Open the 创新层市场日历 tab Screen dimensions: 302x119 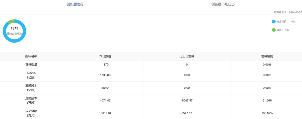(x=225, y=4)
